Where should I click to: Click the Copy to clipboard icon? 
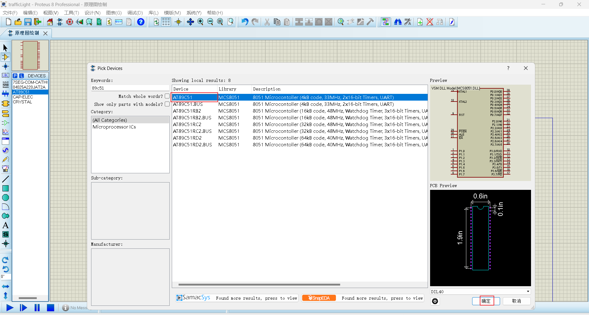pyautogui.click(x=277, y=22)
